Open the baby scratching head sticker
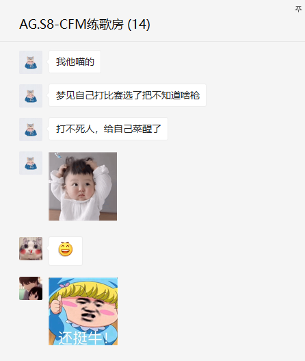Viewport: 305px width, 361px height. [x=83, y=186]
